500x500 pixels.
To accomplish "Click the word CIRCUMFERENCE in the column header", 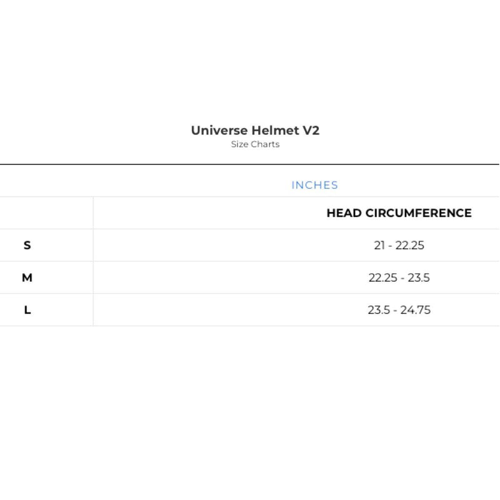I will tap(418, 213).
